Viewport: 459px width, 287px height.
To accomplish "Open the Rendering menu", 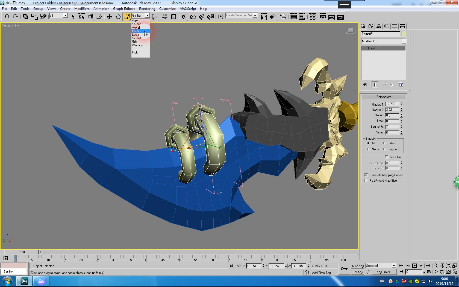I will 147,9.
